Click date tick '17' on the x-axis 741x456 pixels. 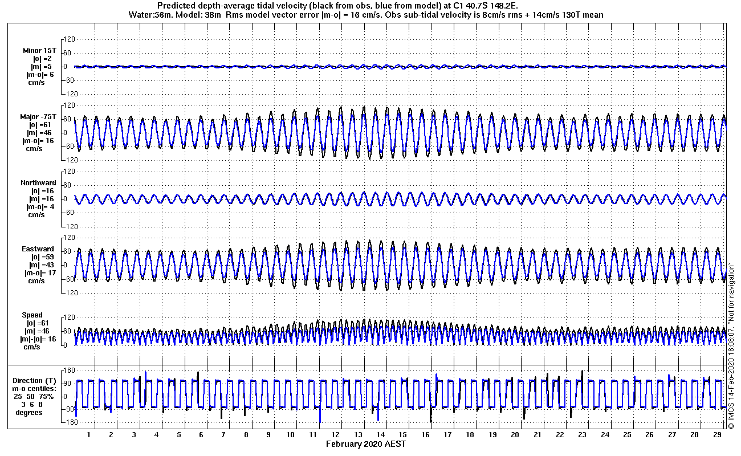click(447, 434)
